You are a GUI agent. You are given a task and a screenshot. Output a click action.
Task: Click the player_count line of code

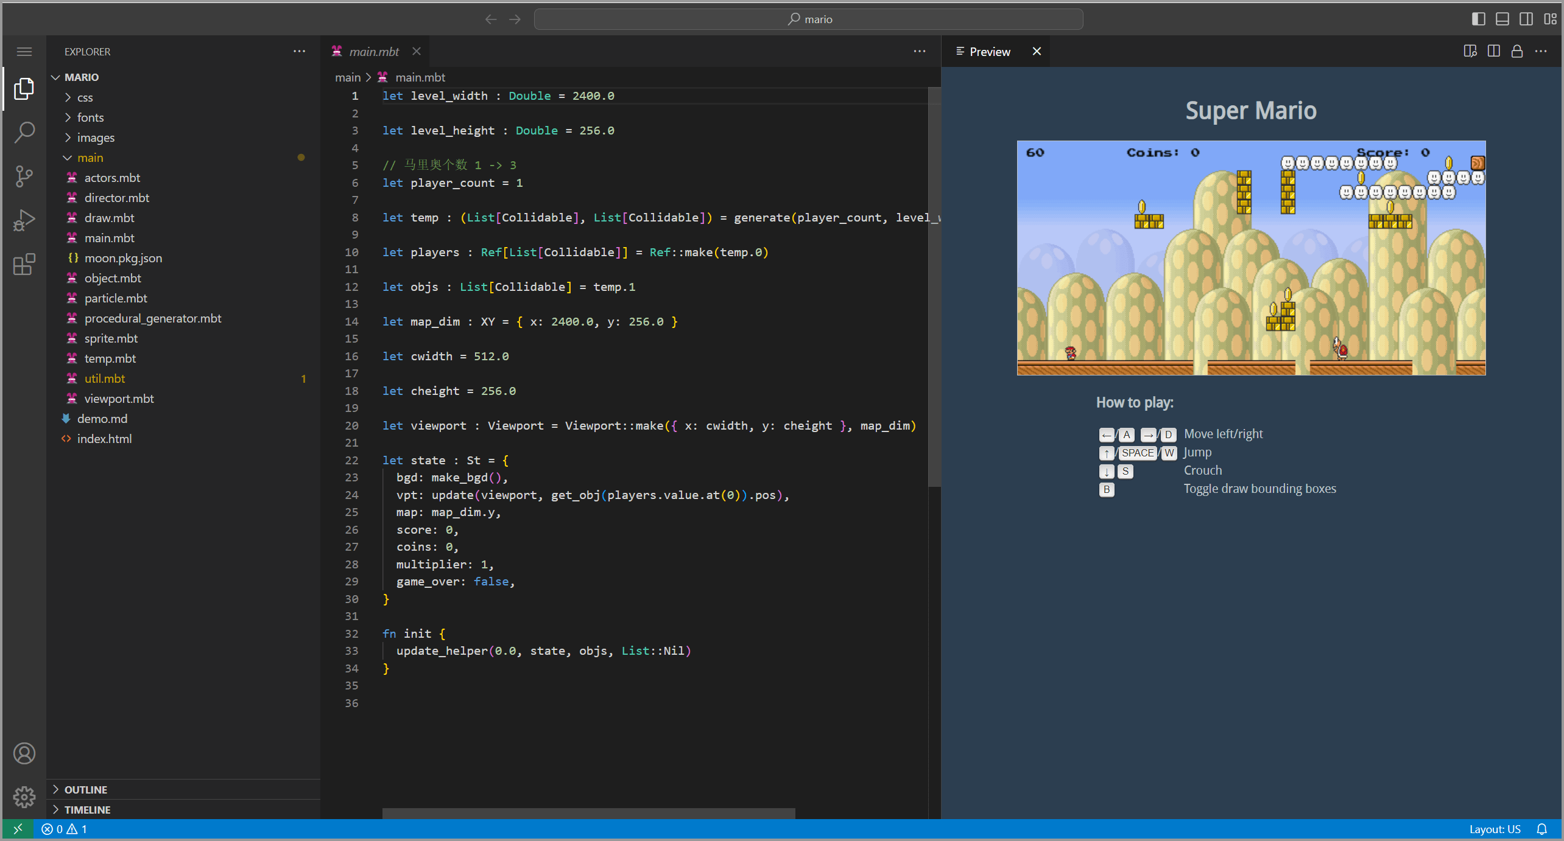click(453, 183)
